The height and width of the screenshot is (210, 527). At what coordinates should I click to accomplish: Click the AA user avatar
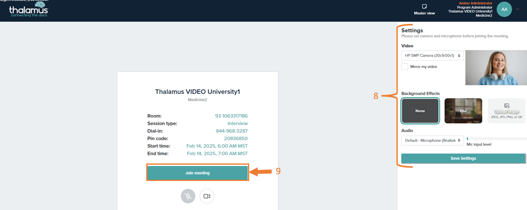point(504,9)
